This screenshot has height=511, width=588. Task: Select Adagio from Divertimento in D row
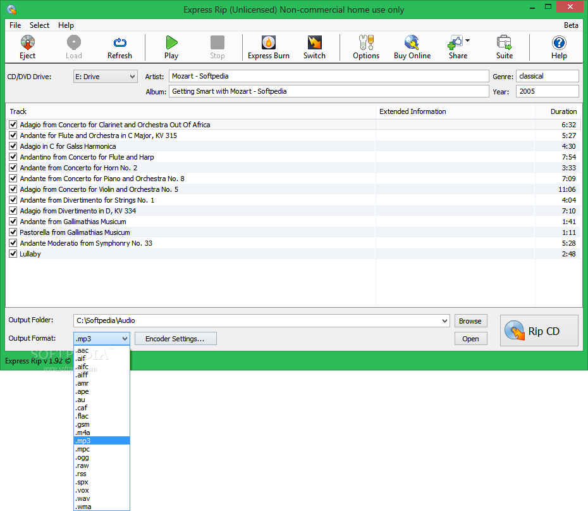pyautogui.click(x=293, y=211)
